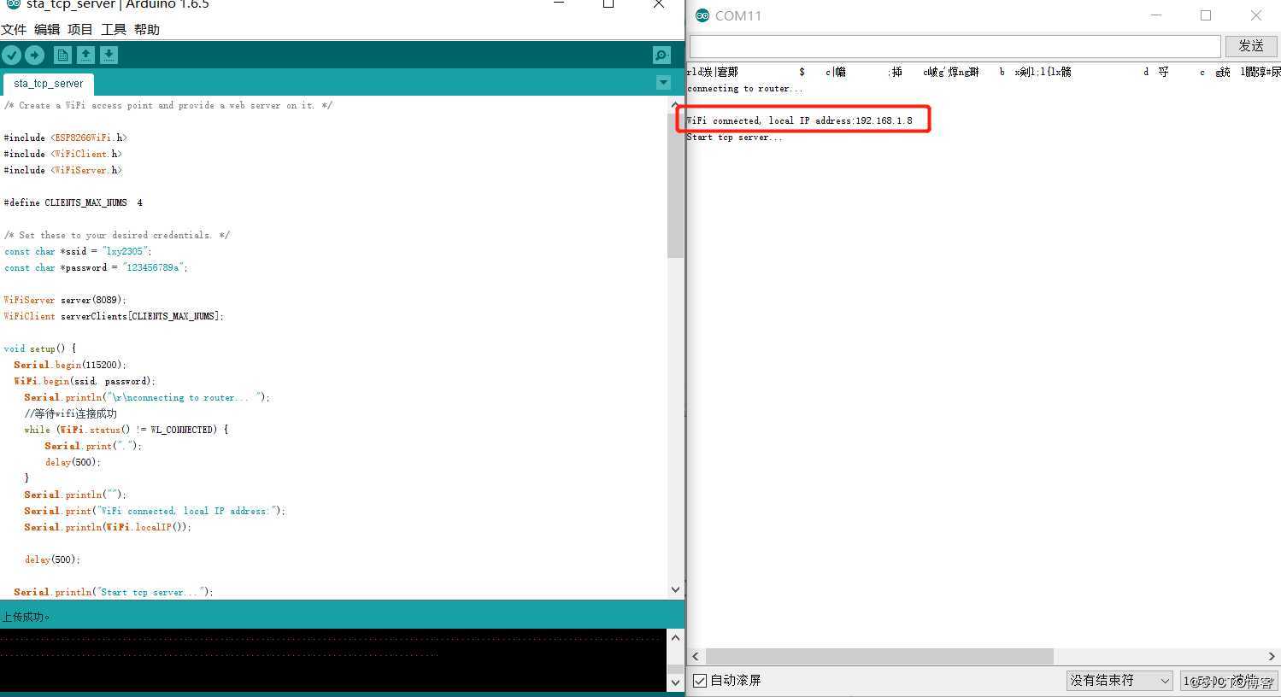Click the 发送 send button

pos(1251,45)
